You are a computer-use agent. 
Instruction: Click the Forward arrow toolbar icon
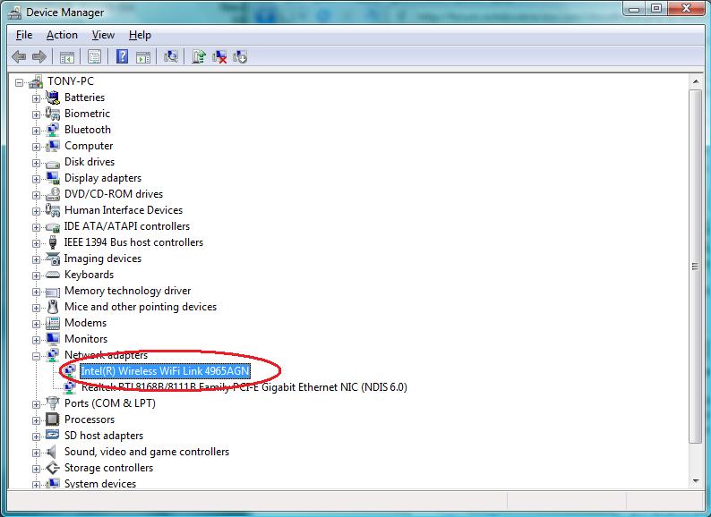coord(39,57)
